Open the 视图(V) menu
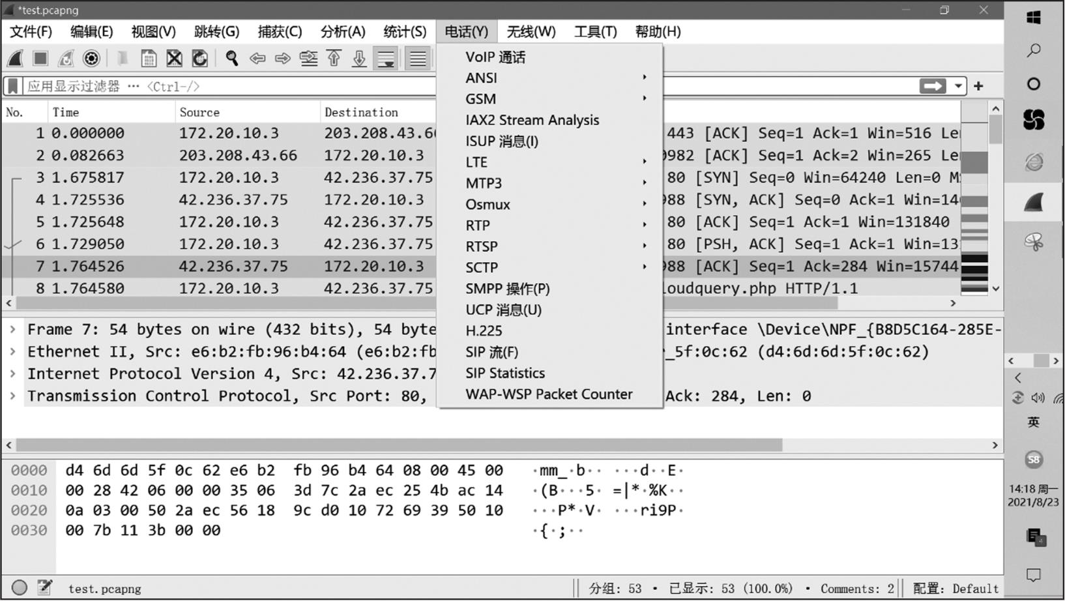1065x601 pixels. point(153,31)
